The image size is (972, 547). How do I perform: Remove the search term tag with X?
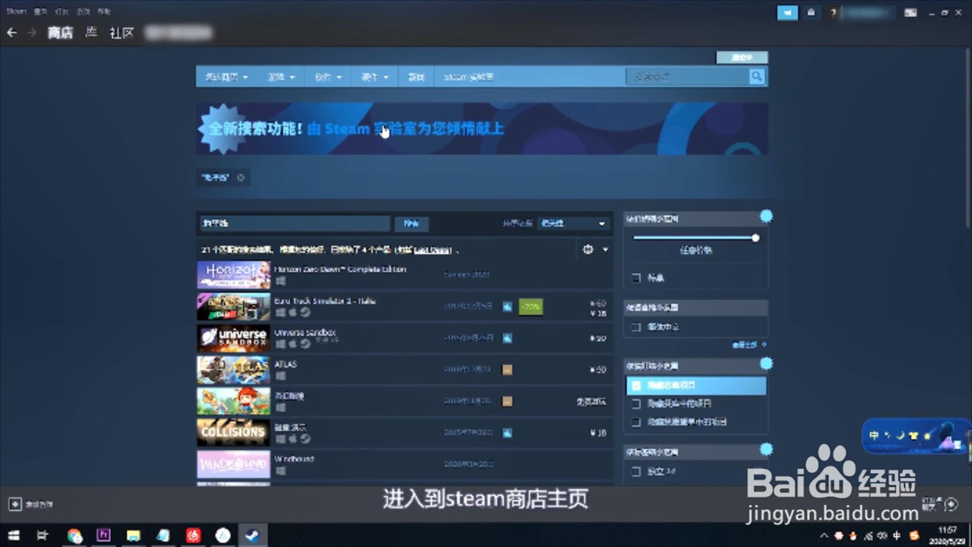[x=241, y=177]
